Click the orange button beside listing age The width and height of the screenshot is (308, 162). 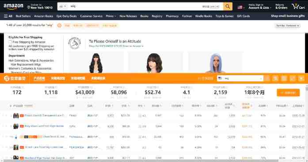click(288, 92)
